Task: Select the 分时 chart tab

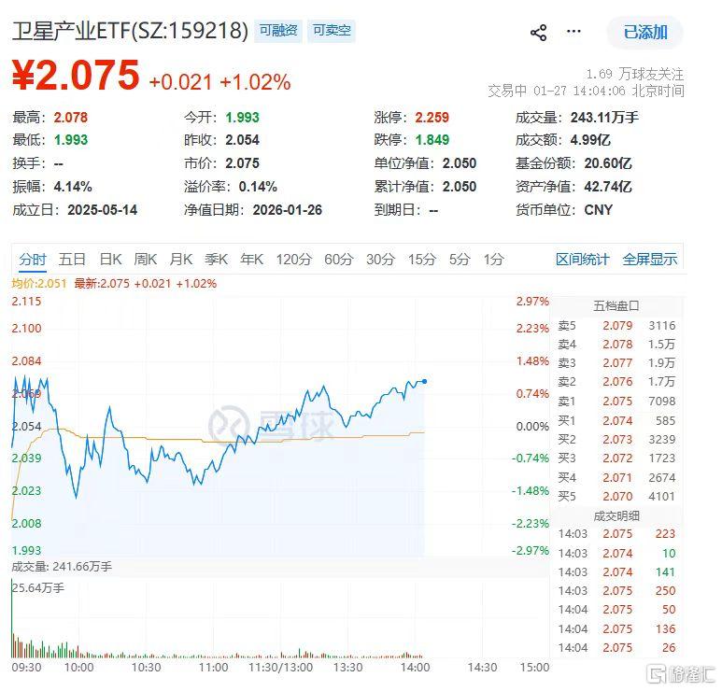Action: tap(33, 260)
